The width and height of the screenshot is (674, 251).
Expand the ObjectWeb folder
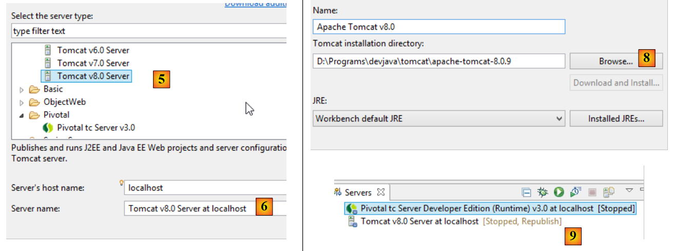tap(22, 102)
